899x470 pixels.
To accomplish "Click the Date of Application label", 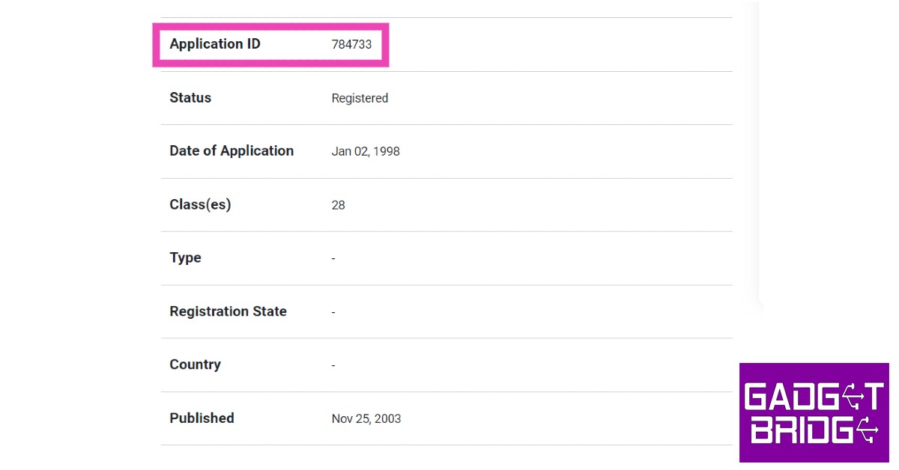I will (x=231, y=151).
